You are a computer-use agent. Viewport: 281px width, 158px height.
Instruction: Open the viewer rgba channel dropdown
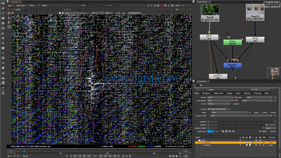click(11, 6)
